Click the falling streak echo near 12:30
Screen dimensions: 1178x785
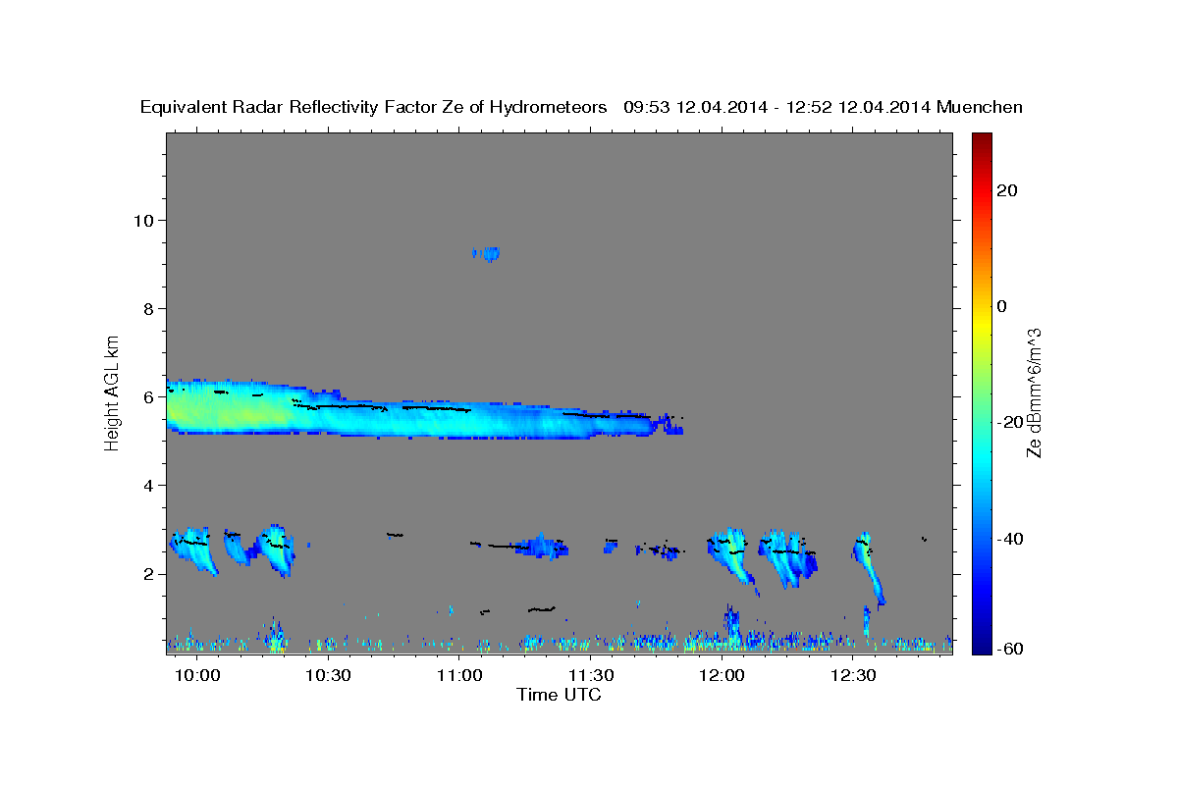pyautogui.click(x=869, y=569)
